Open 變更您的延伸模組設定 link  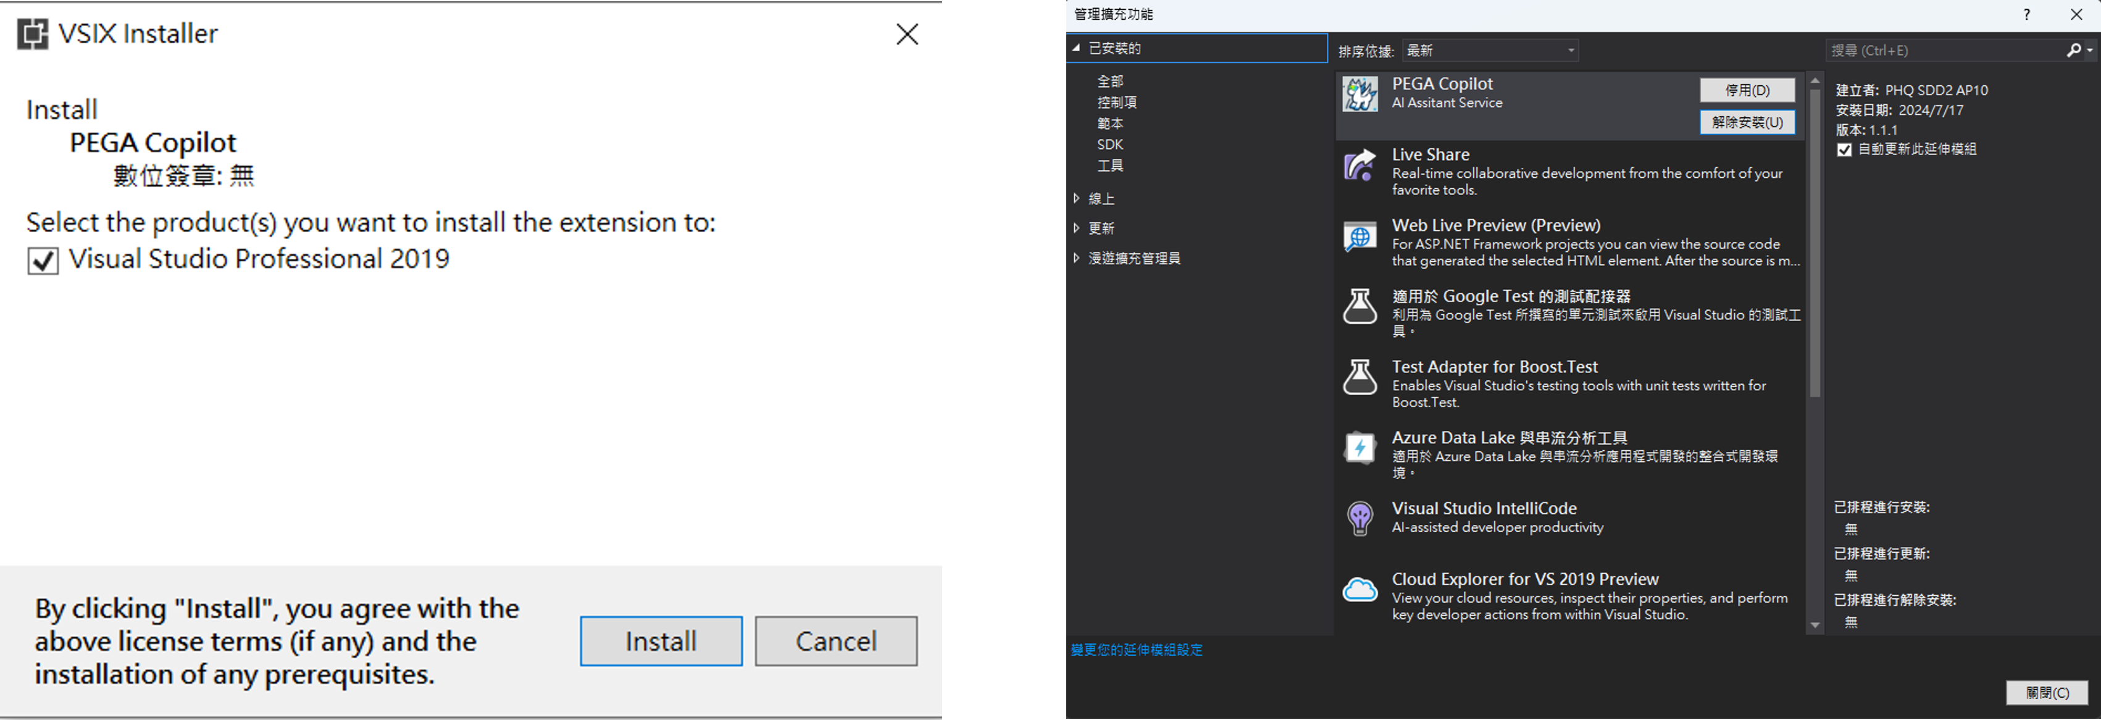[x=1136, y=650]
